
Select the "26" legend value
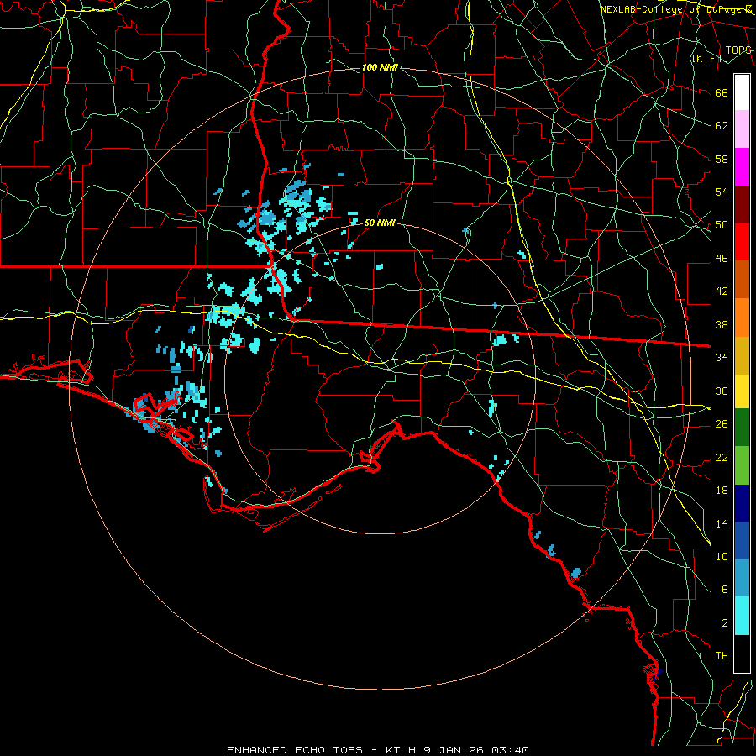[722, 424]
